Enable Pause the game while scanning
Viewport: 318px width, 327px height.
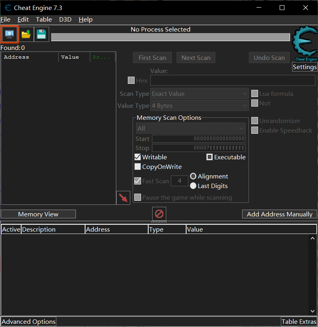click(138, 197)
